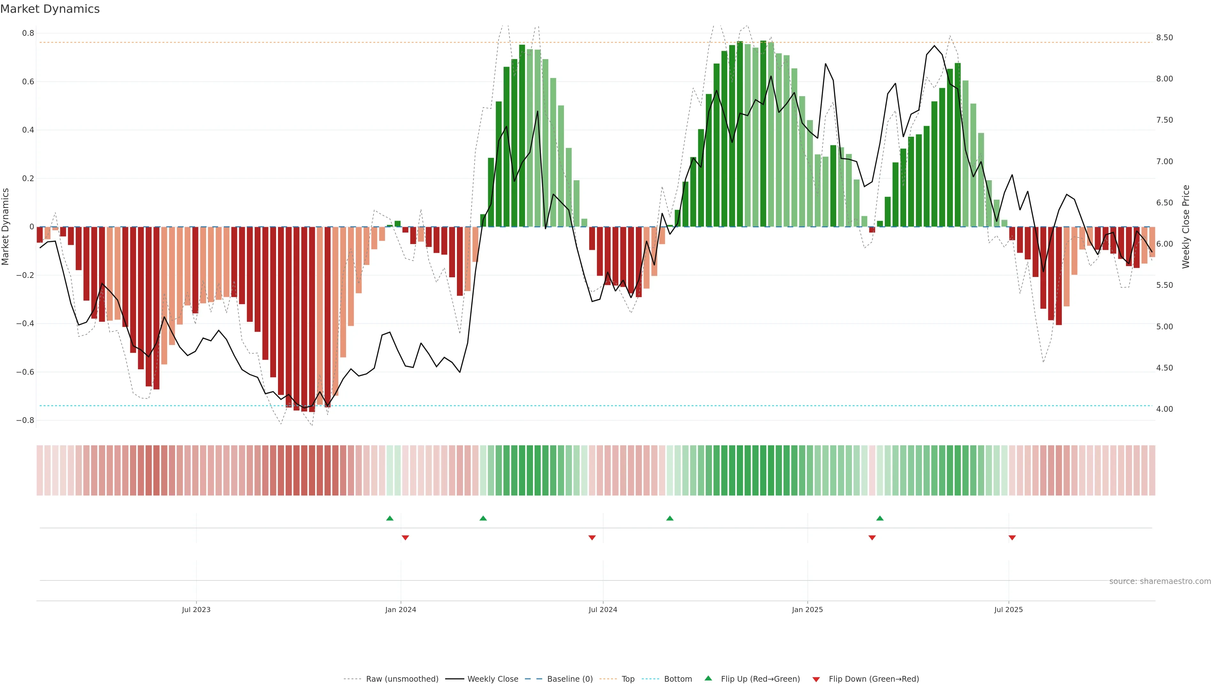This screenshot has width=1227, height=690.
Task: Click the Flip Up marker just after Jan 2024
Action: [483, 518]
